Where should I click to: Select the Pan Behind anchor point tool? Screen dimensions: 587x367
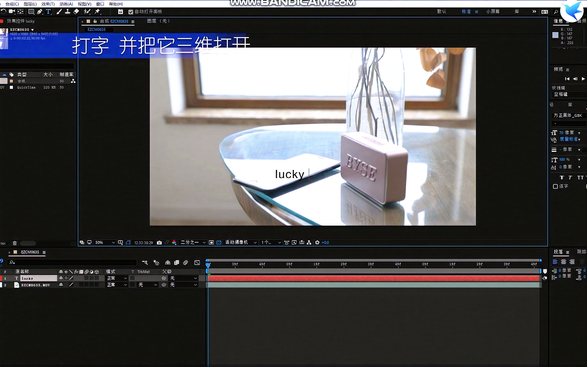(21, 12)
